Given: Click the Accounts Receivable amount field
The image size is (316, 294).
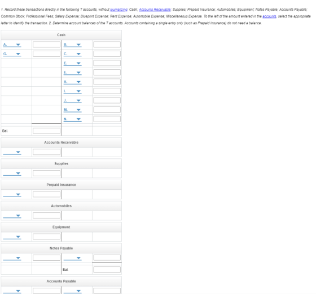Looking at the screenshot, I should coord(46,152).
